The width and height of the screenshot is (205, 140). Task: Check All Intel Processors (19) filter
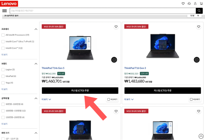[x=3, y=35]
